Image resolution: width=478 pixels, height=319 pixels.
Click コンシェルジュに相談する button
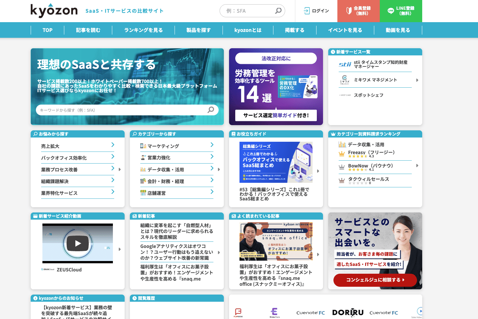coord(375,280)
